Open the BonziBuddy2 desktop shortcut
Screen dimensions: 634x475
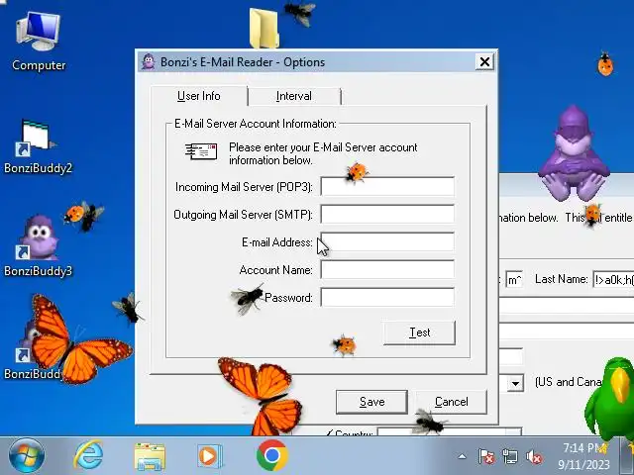point(38,146)
